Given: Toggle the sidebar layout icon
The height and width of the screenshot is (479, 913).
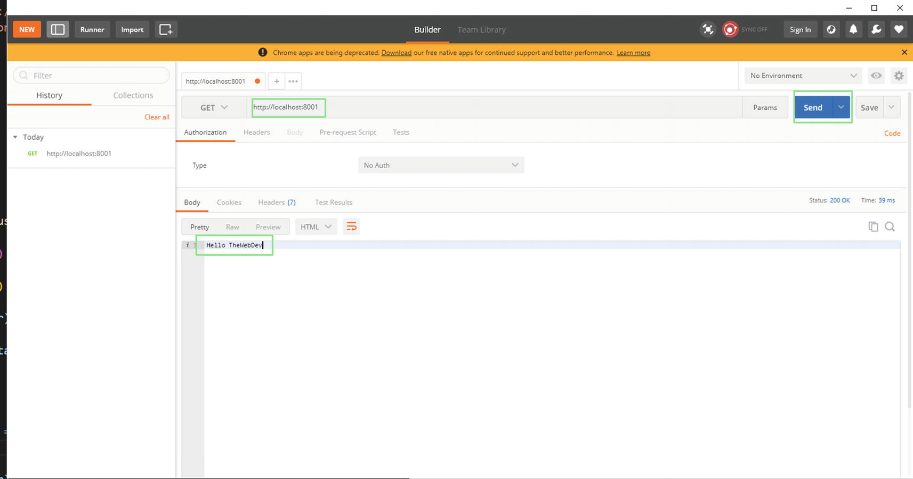Looking at the screenshot, I should click(58, 29).
